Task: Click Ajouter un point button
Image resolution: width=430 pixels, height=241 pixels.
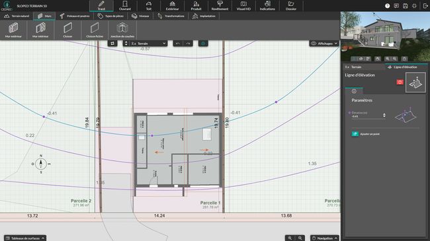Action: 366,134
